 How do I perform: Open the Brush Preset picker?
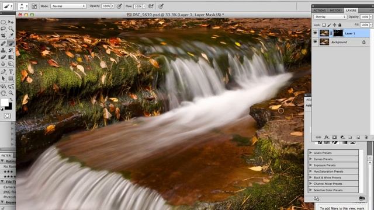pyautogui.click(x=23, y=6)
